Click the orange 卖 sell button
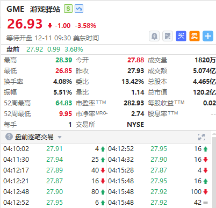216x208 pixels. pos(195,36)
